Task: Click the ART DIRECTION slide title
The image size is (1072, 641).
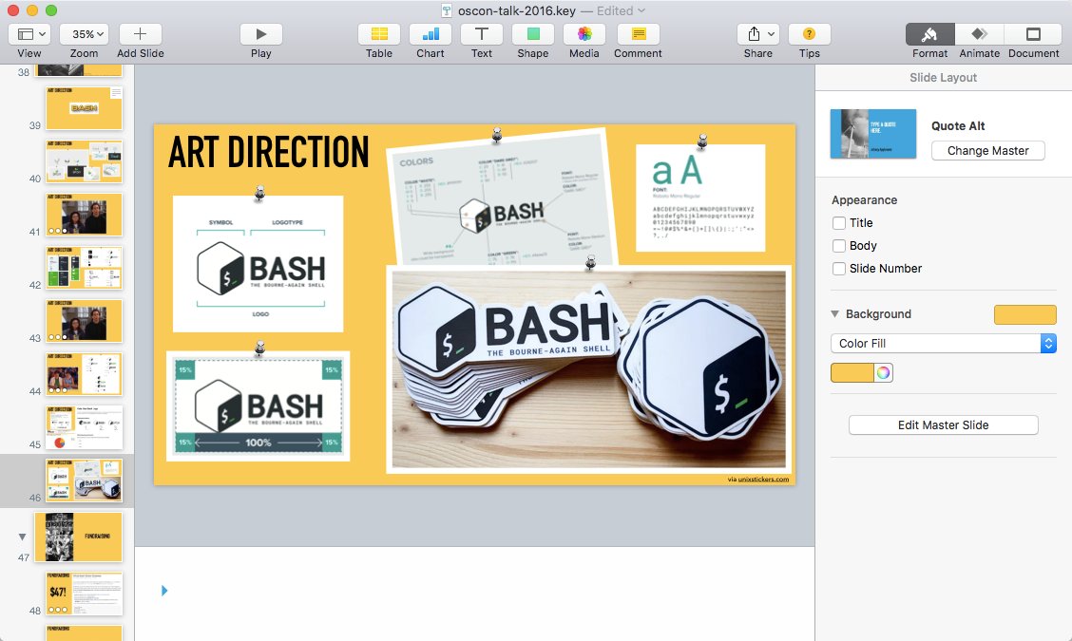Action: [268, 152]
